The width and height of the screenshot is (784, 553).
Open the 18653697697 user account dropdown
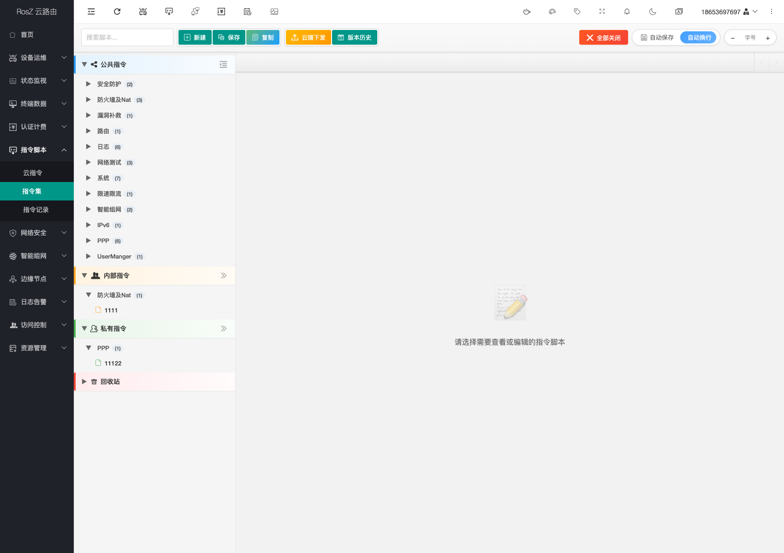click(x=729, y=12)
